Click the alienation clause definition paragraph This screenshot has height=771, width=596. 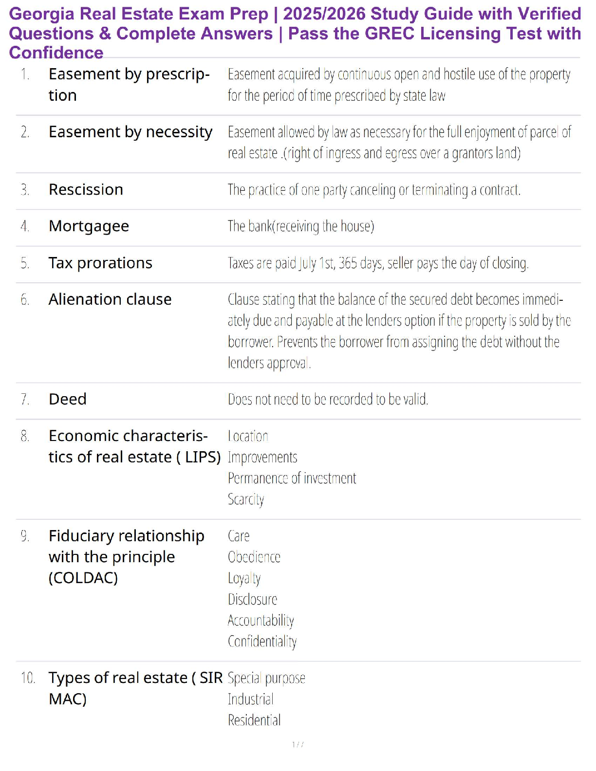(398, 331)
